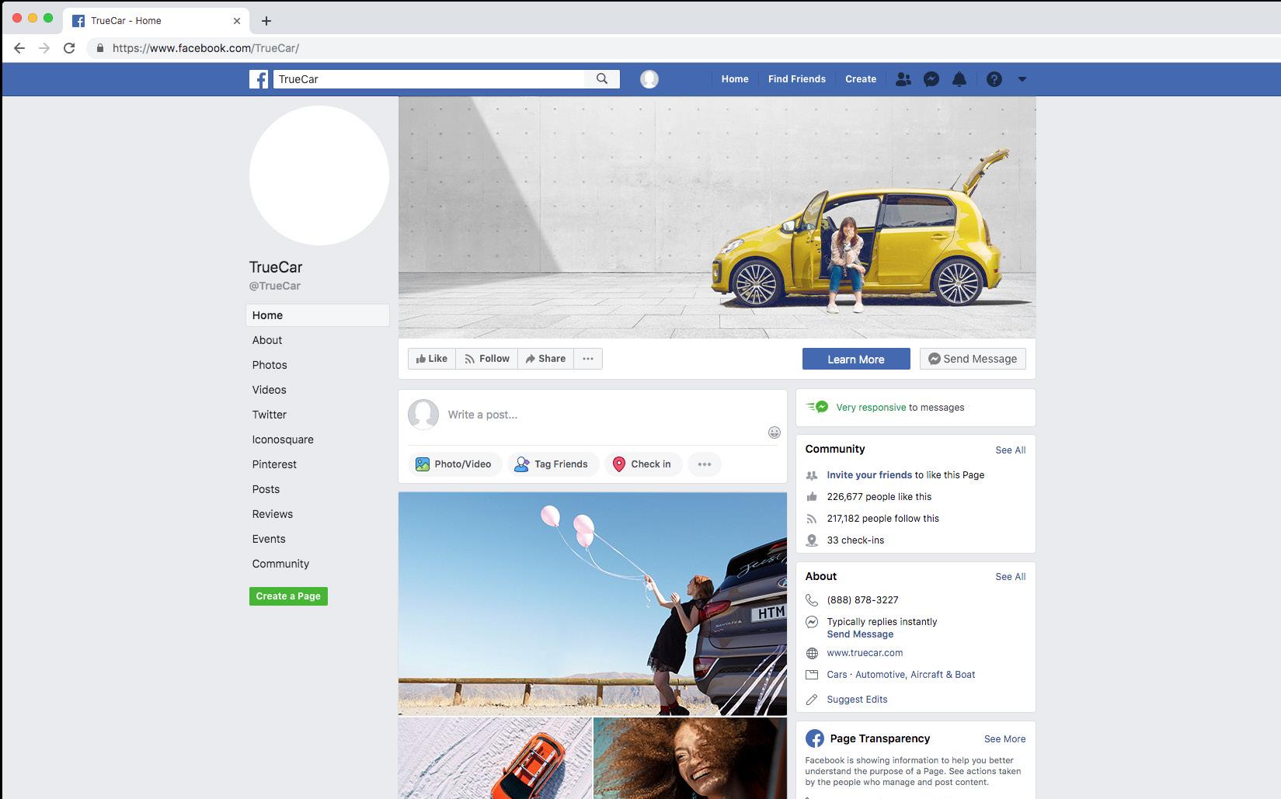
Task: Click Suggest Edits link
Action: click(857, 700)
